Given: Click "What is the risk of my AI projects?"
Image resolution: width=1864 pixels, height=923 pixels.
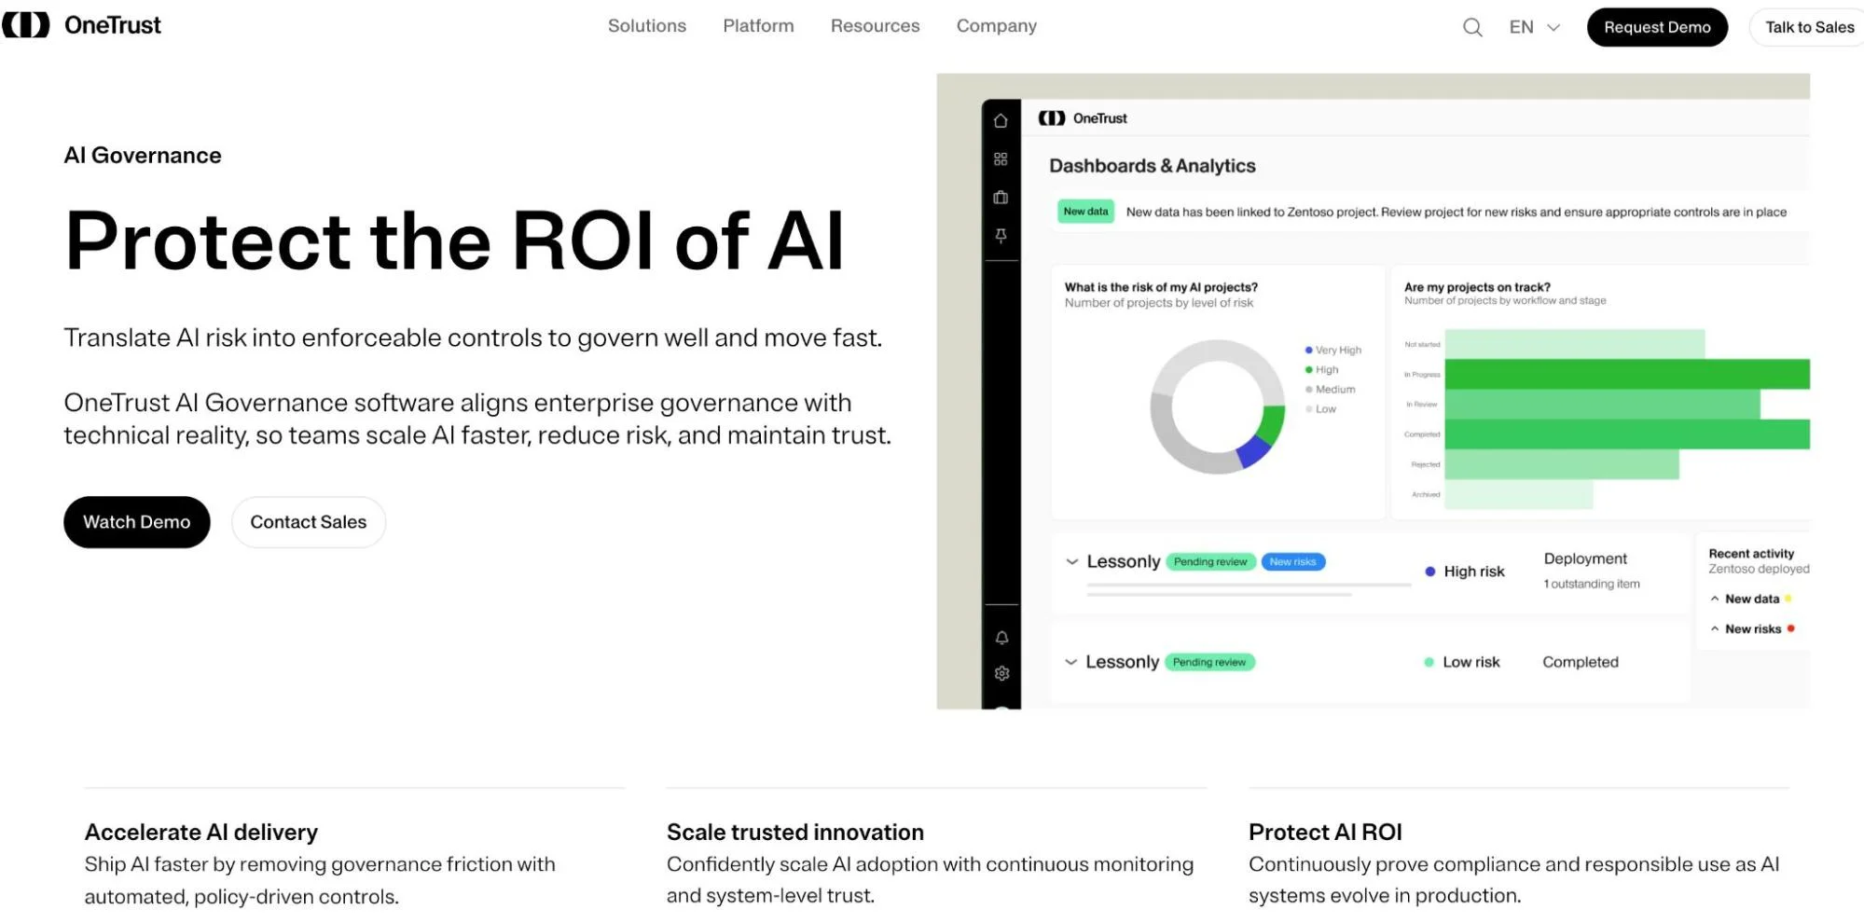Looking at the screenshot, I should [x=1161, y=287].
